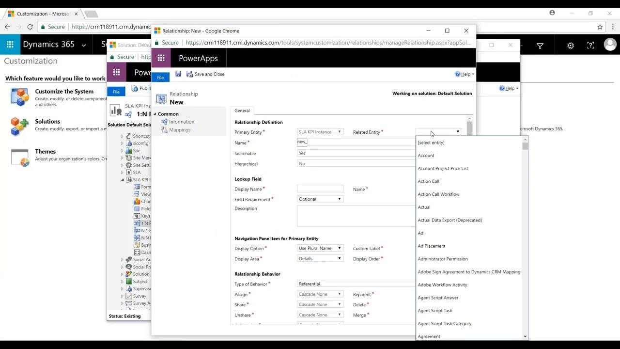Open the Solutions link
620x349 pixels.
47,122
